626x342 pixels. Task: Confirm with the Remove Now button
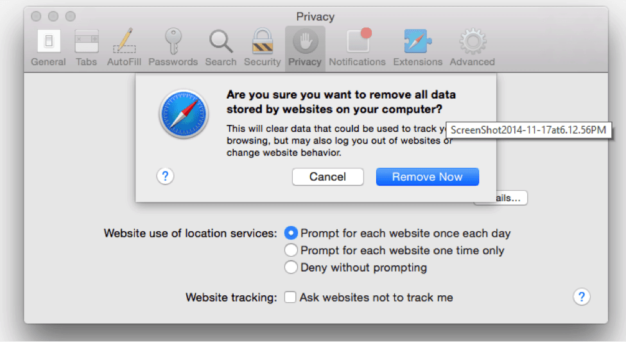tap(428, 177)
